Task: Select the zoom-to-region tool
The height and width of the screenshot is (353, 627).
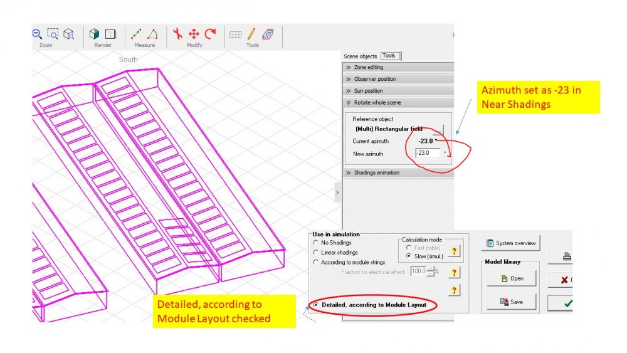Action: coord(53,34)
